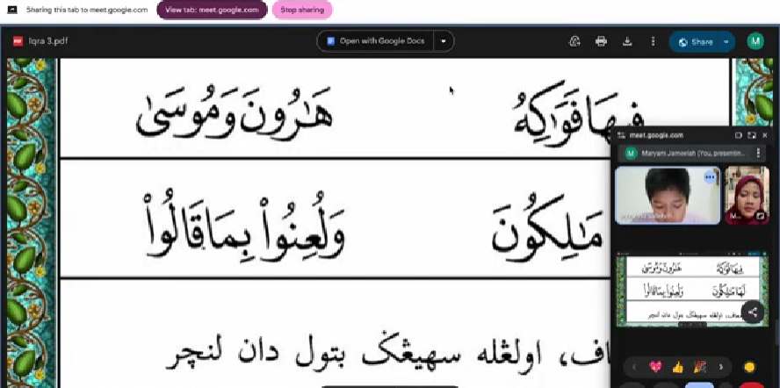Send the party popper reaction
The width and height of the screenshot is (780, 388).
point(699,367)
